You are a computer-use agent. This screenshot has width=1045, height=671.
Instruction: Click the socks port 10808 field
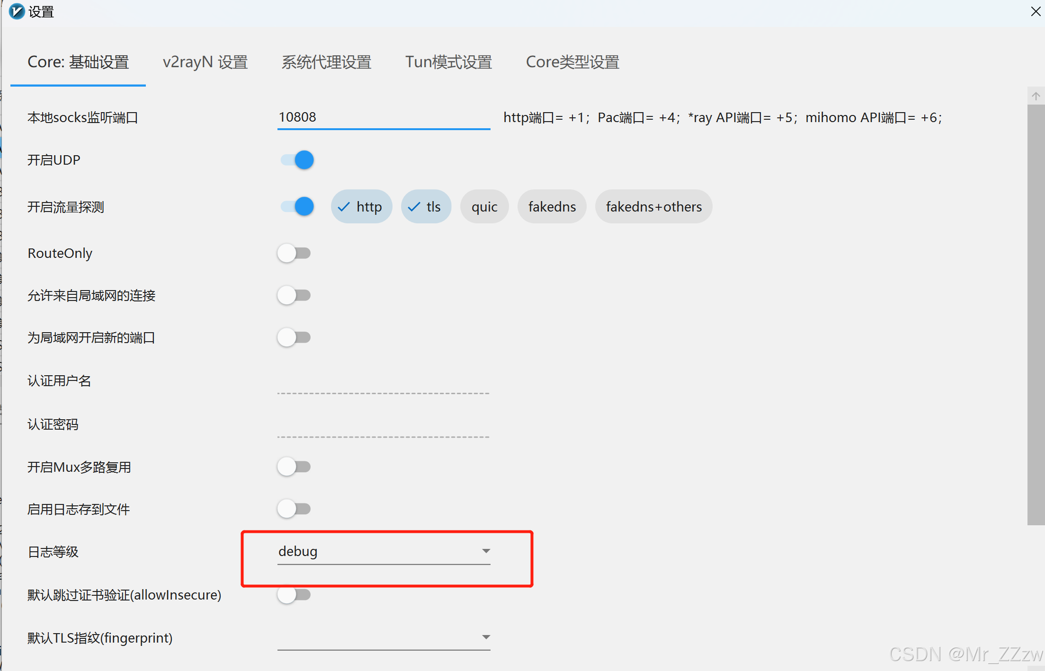(x=384, y=117)
